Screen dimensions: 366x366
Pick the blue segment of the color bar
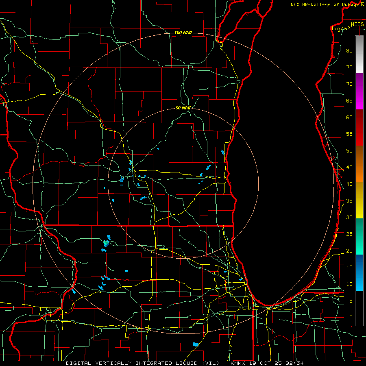pyautogui.click(x=359, y=272)
